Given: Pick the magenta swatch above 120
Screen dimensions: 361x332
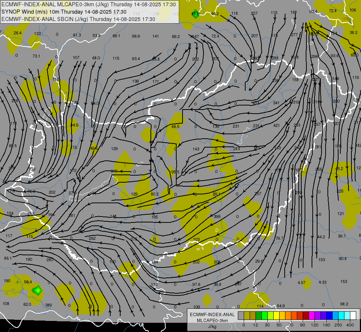Looking at the screenshot, I should coord(312,315).
